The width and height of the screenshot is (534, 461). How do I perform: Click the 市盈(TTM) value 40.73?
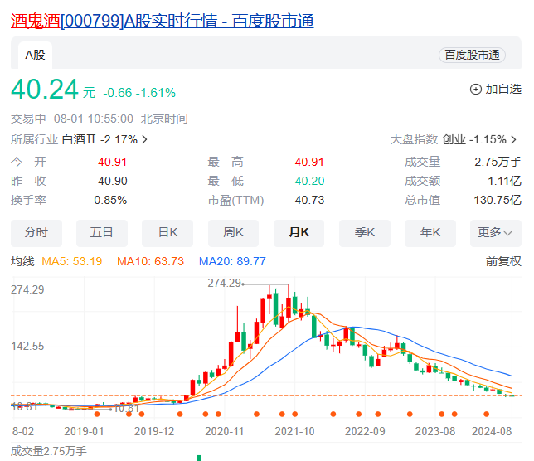point(309,200)
